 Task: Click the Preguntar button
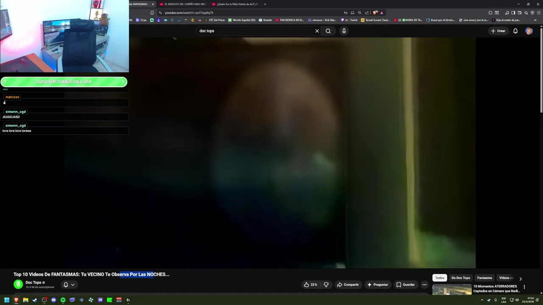coord(378,285)
